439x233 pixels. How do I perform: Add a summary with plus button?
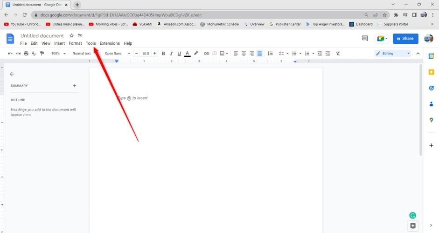(x=75, y=86)
